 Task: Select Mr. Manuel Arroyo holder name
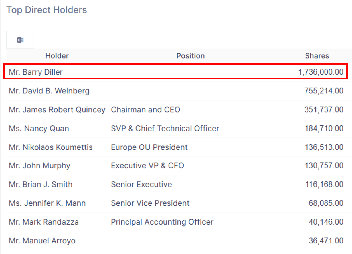[x=42, y=241]
